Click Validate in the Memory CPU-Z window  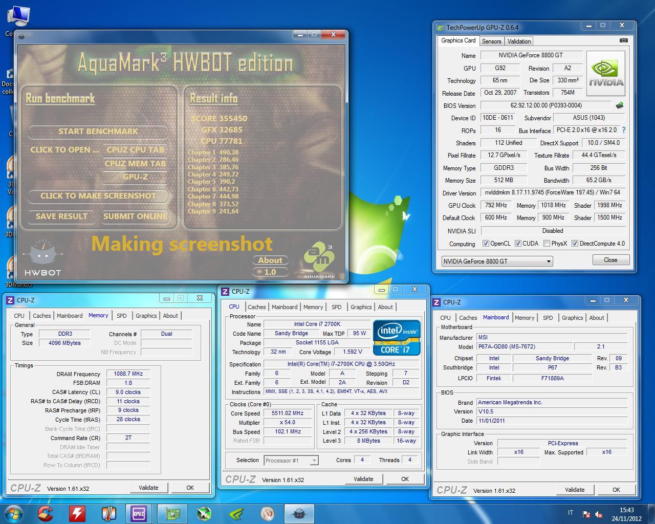(x=148, y=488)
